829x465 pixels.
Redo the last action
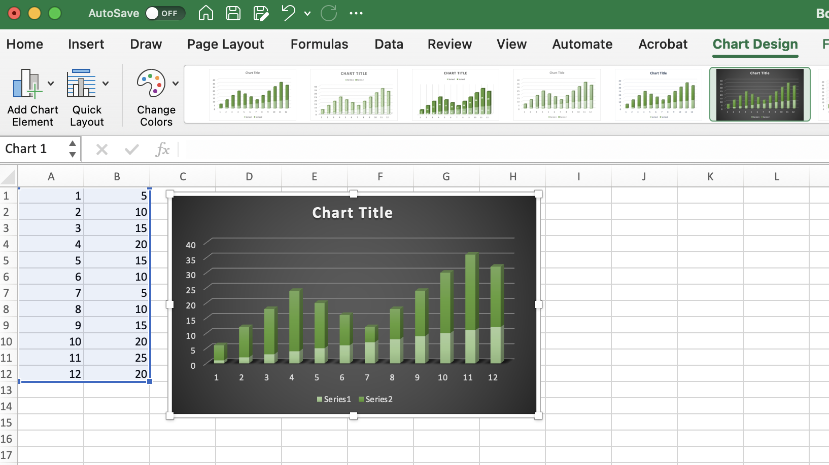coord(329,13)
